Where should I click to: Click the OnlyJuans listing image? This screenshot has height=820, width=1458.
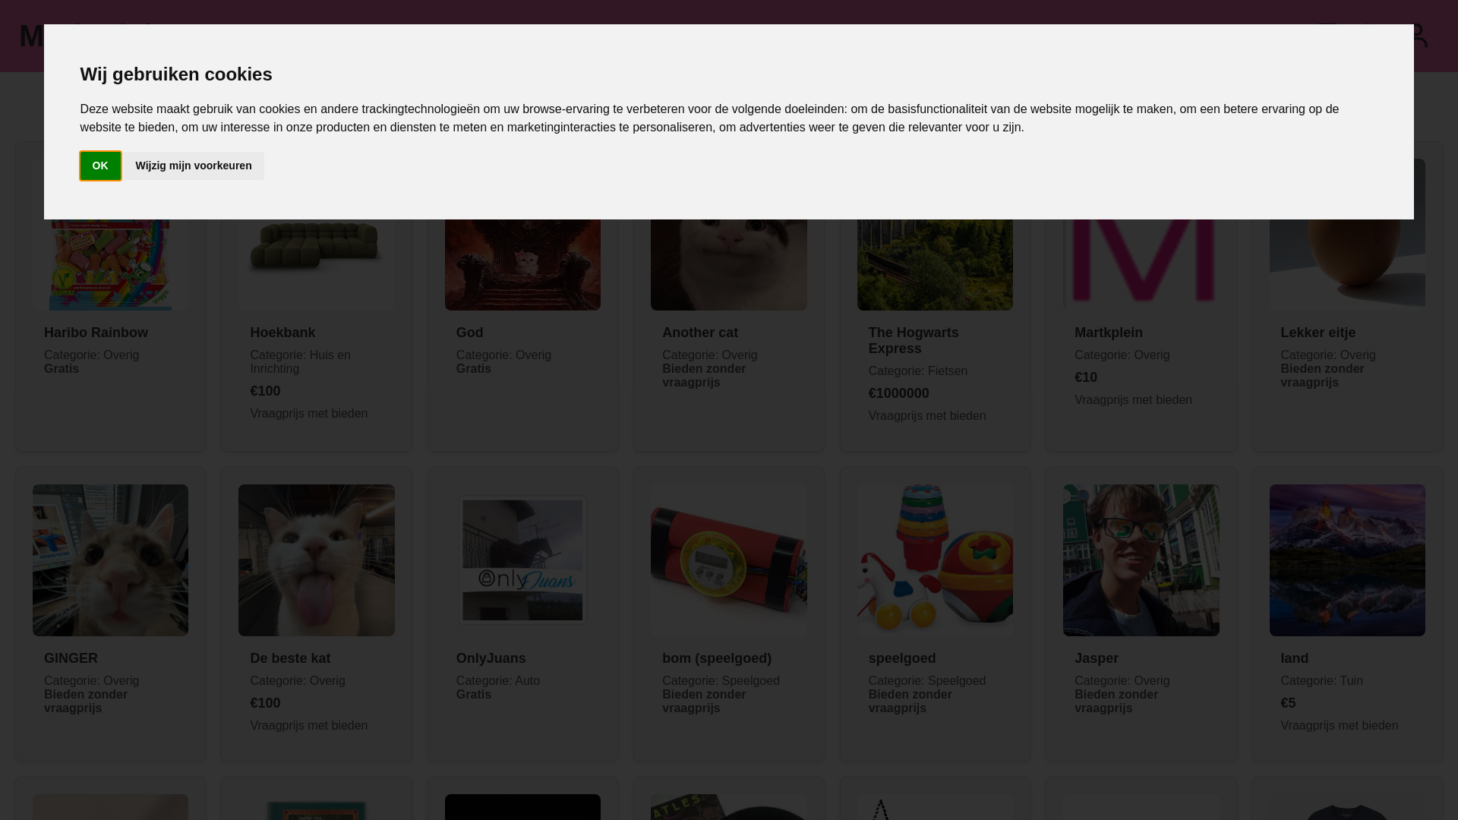(522, 560)
